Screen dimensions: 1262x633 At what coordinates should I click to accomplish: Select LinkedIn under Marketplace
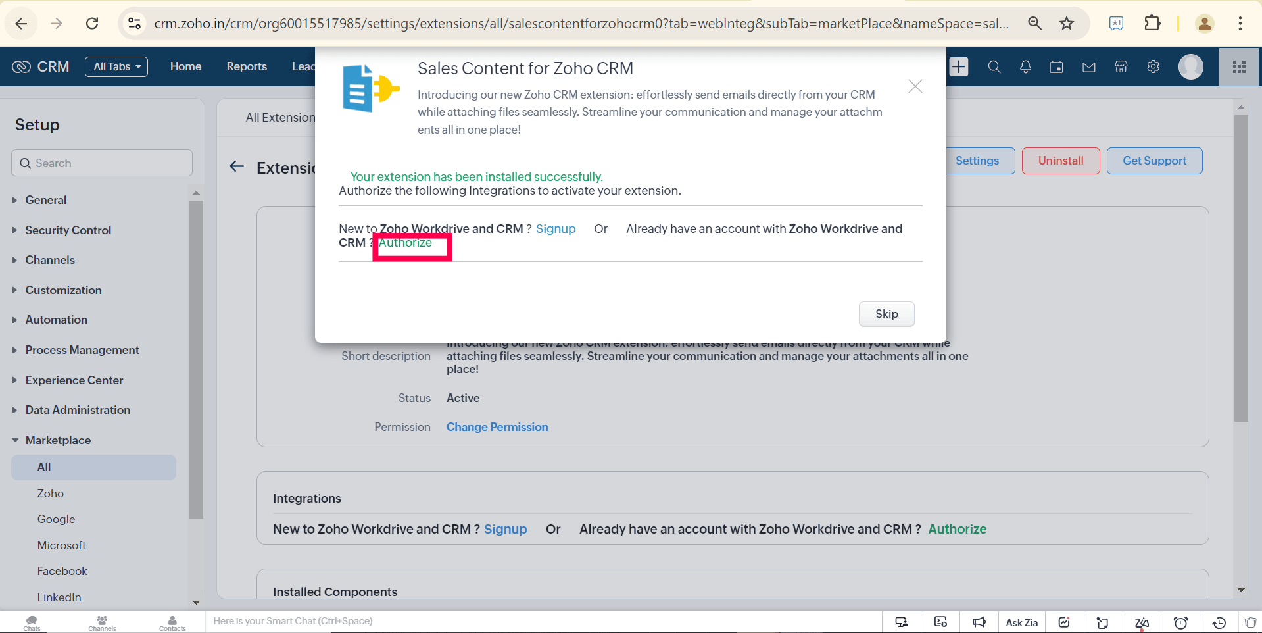tap(59, 597)
